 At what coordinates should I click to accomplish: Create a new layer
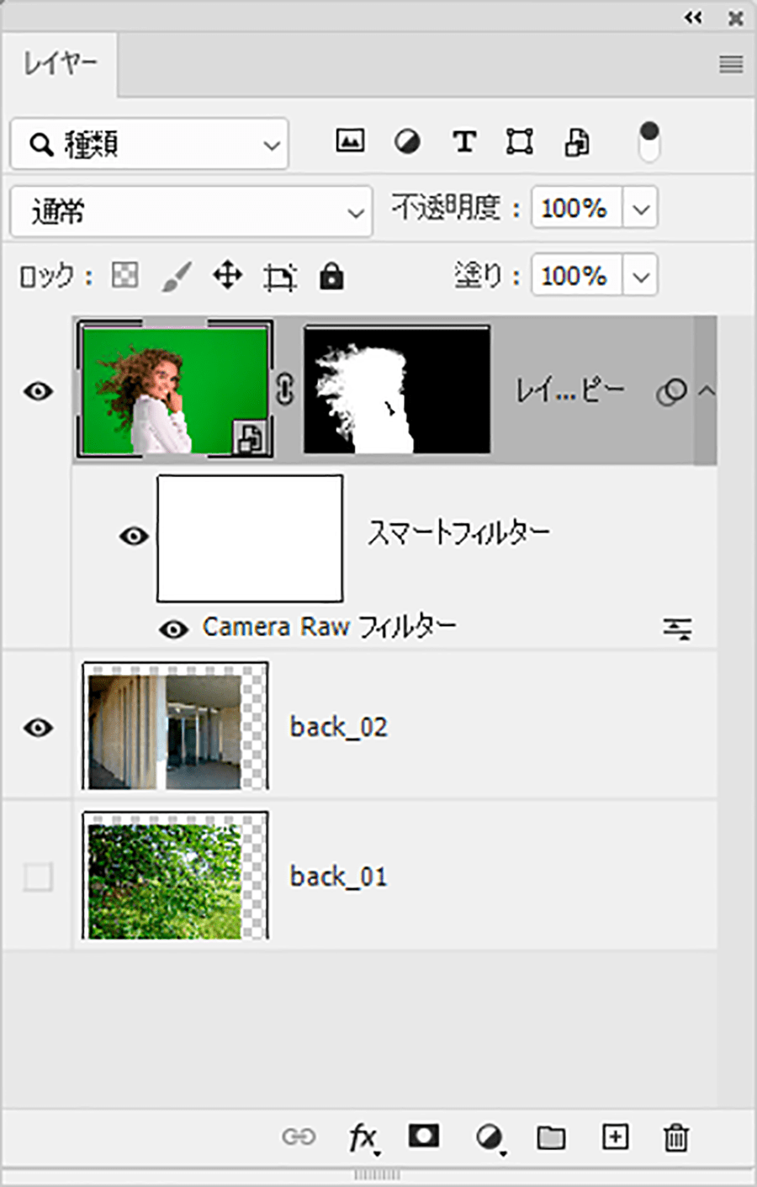615,1137
